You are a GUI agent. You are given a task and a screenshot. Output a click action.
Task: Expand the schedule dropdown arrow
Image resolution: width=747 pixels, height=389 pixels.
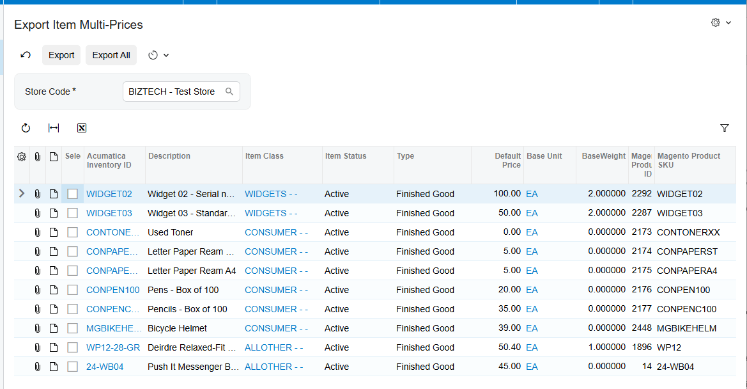click(x=166, y=55)
